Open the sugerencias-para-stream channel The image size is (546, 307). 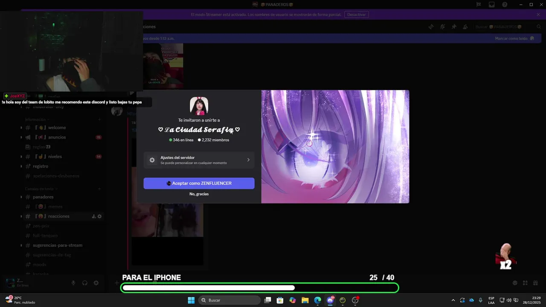pos(62,245)
